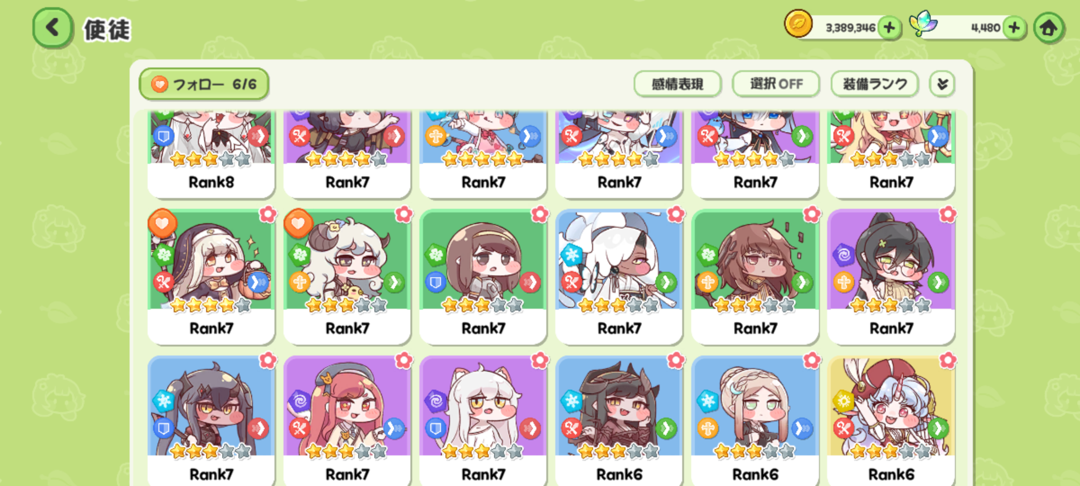The image size is (1080, 486).
Task: Open the home screen via house icon
Action: pos(1048,28)
